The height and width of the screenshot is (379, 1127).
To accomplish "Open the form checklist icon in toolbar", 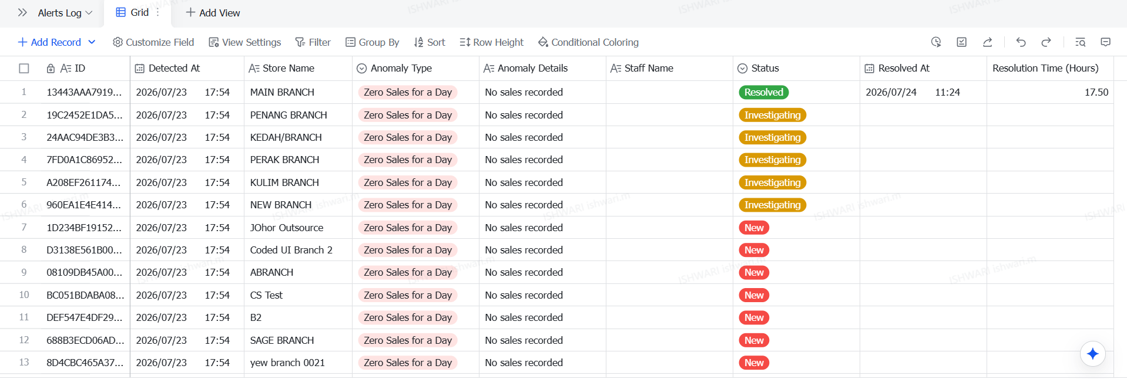I will click(x=962, y=42).
